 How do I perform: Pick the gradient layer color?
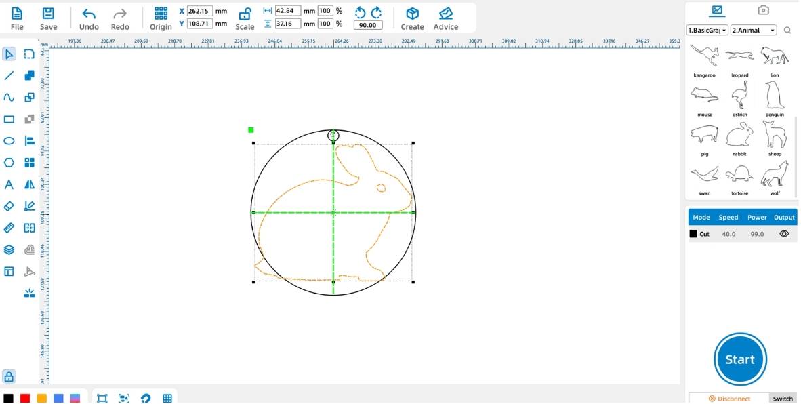(75, 399)
